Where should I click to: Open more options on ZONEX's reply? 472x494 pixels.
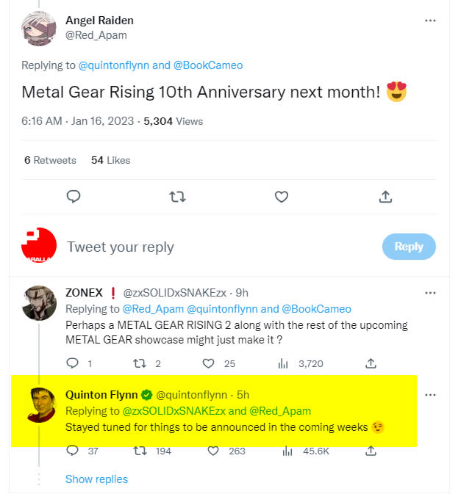click(x=431, y=292)
